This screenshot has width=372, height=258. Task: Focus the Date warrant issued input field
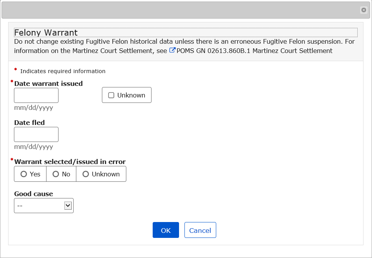click(x=36, y=95)
